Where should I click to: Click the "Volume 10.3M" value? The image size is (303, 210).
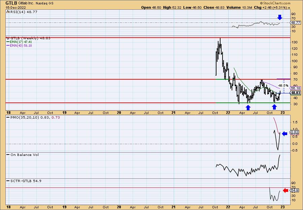pyautogui.click(x=239, y=7)
